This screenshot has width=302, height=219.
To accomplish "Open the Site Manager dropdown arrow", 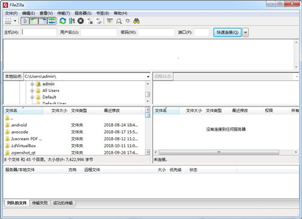I will (x=15, y=21).
